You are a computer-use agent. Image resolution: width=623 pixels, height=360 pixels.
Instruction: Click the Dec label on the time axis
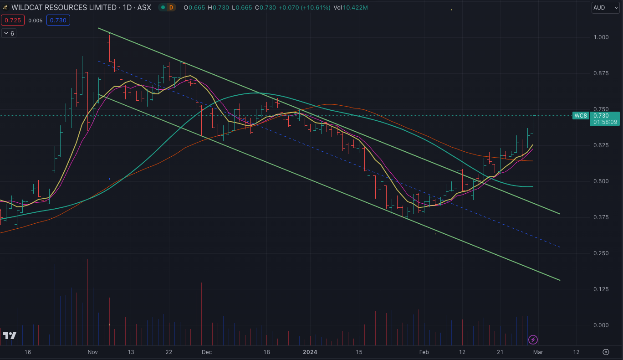207,352
